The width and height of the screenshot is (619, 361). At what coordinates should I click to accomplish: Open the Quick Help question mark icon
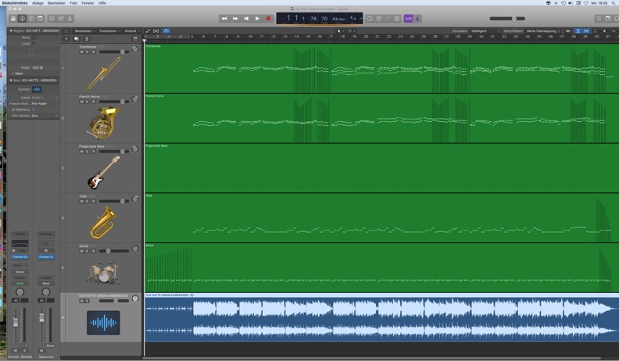31,19
